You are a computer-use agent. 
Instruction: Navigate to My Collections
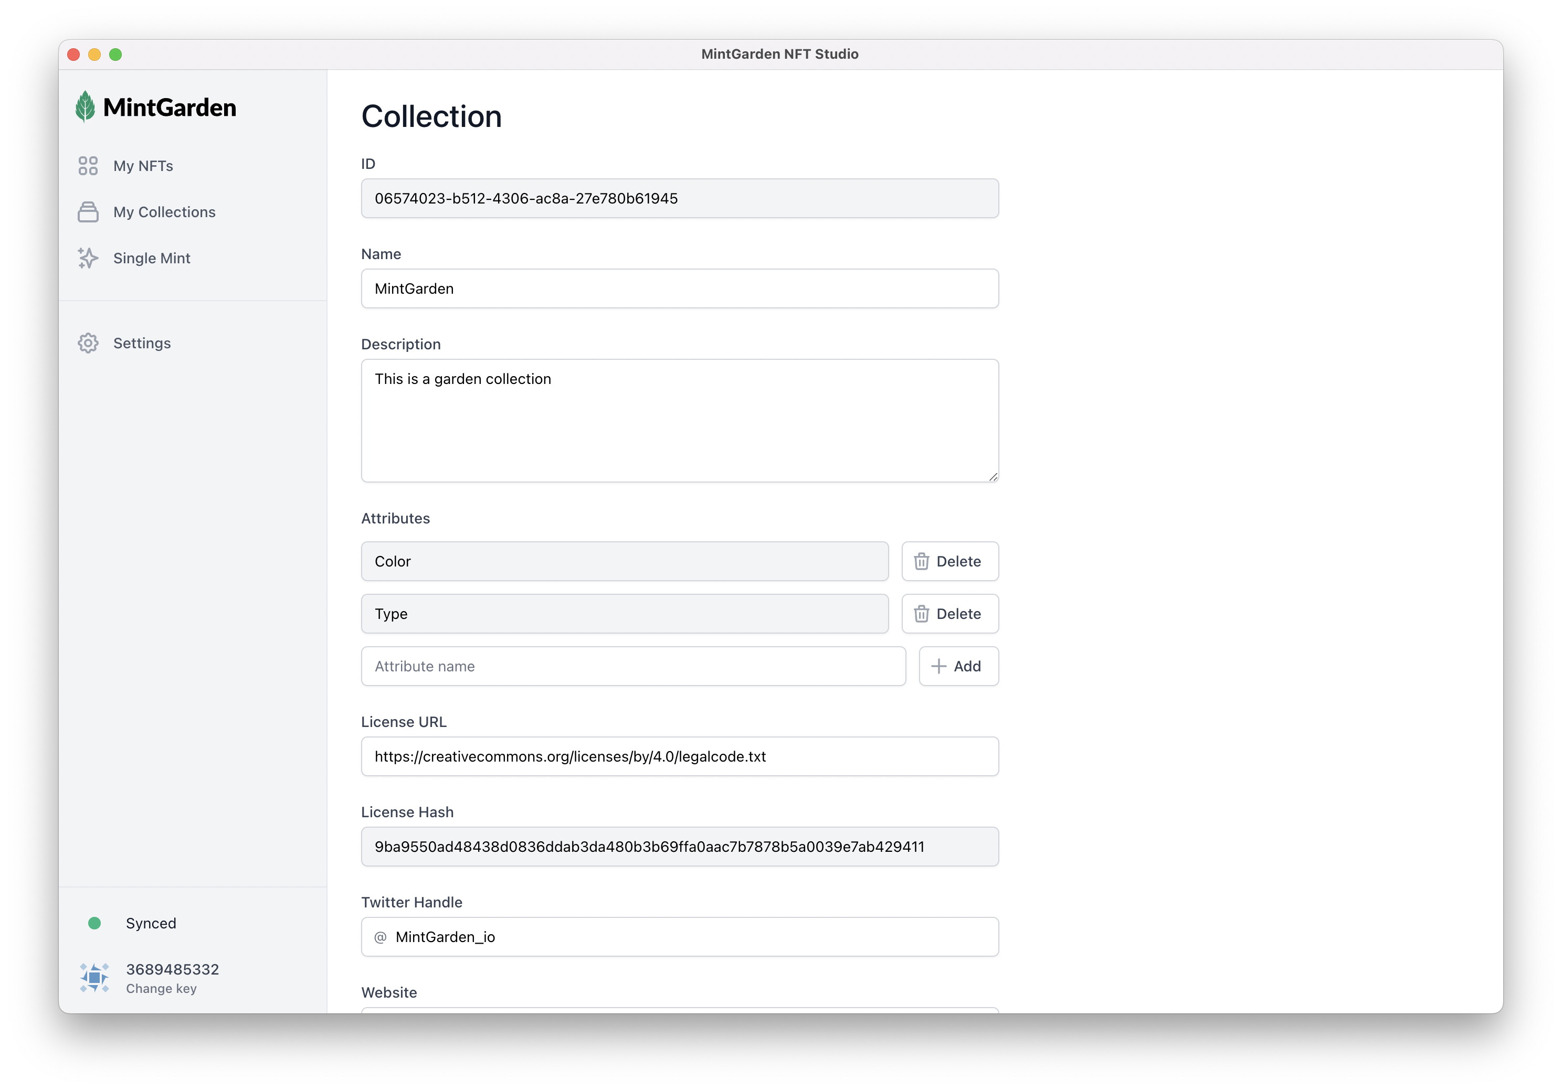(x=165, y=211)
